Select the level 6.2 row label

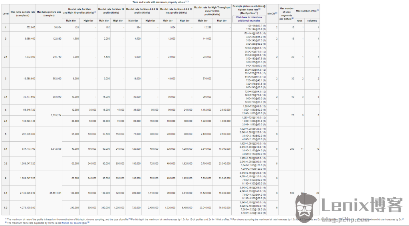[6, 207]
